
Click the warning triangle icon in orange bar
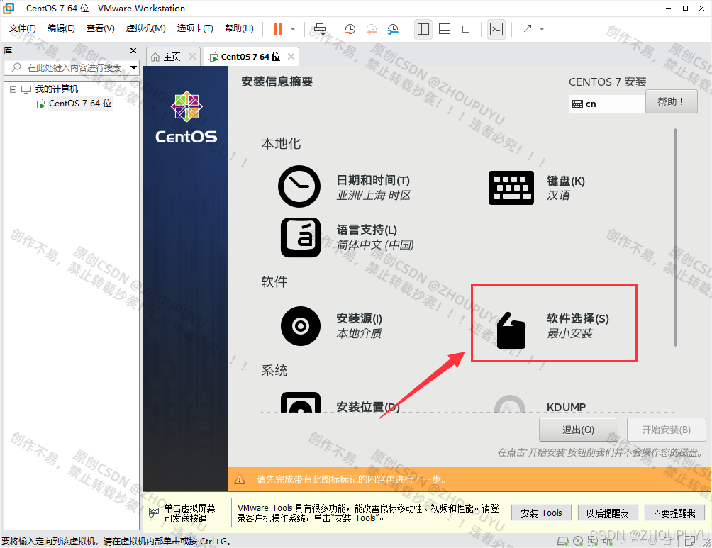239,479
